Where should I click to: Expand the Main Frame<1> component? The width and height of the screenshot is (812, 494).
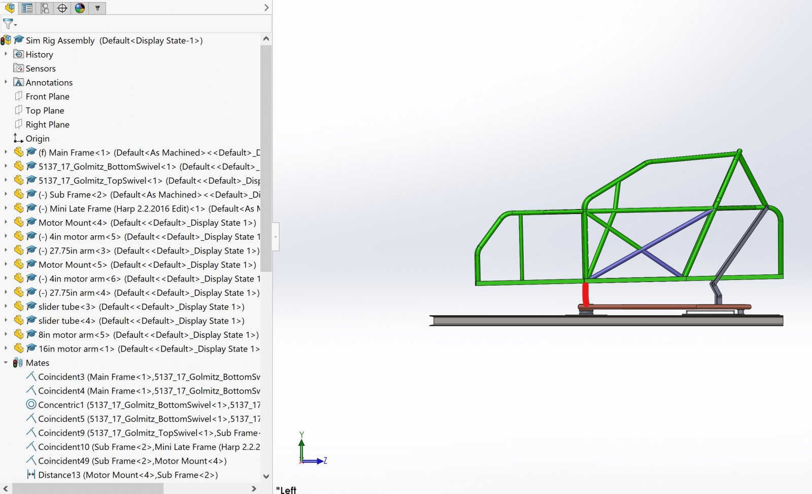pos(6,152)
